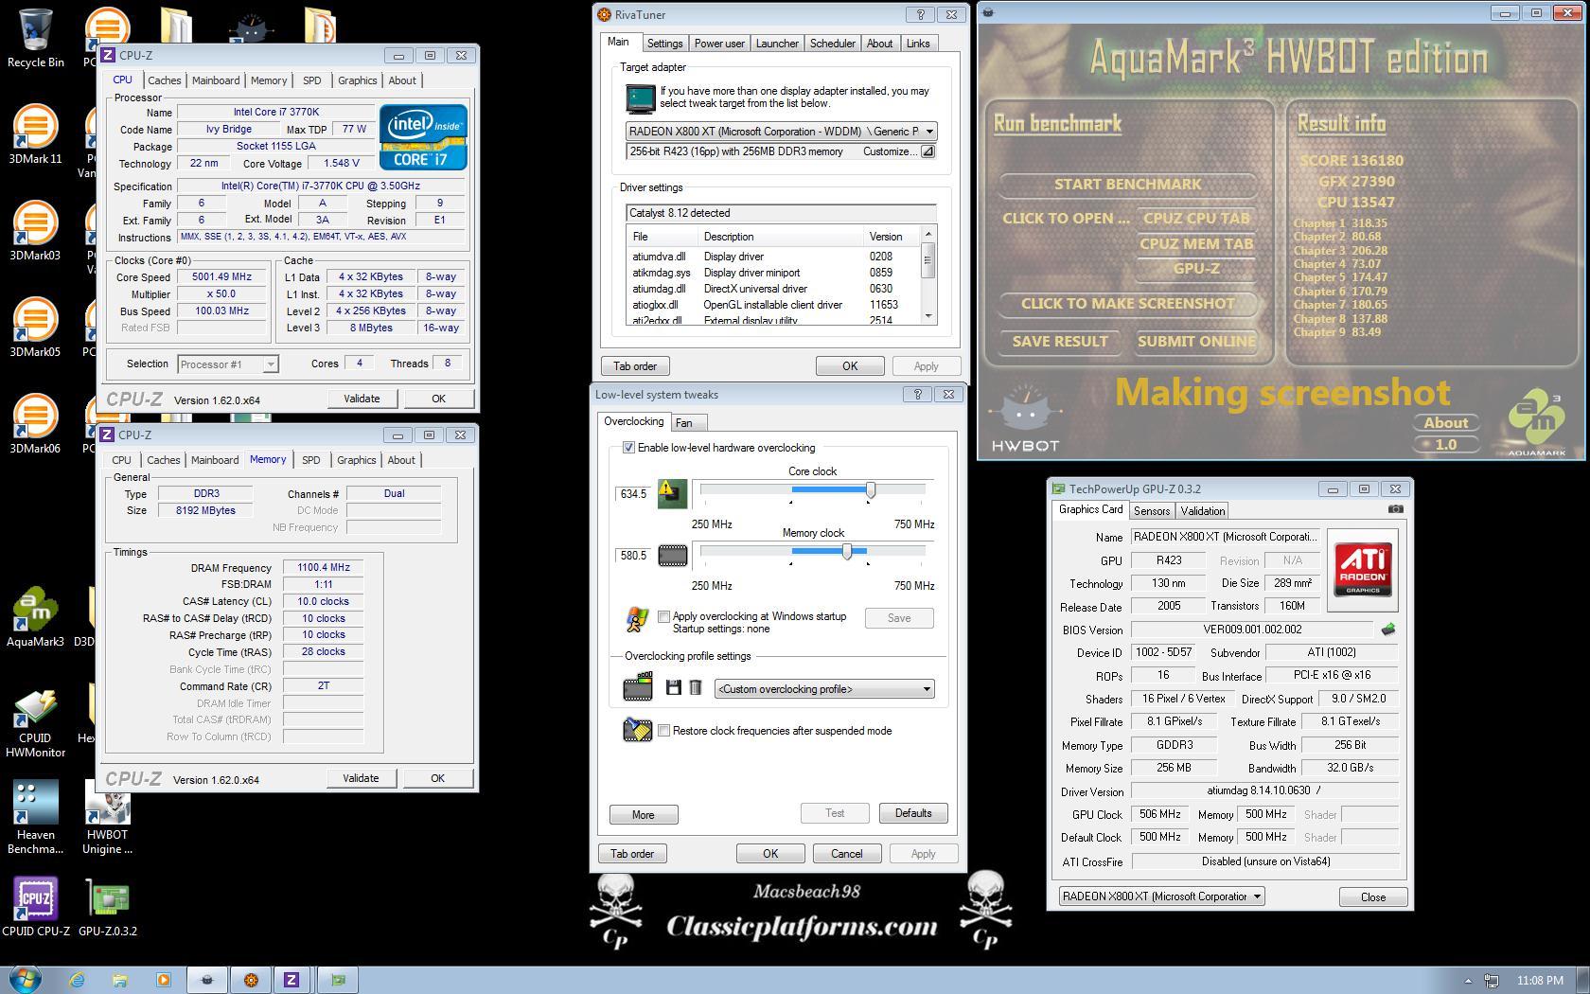Click Windows Start orb
This screenshot has height=994, width=1590.
(25, 980)
